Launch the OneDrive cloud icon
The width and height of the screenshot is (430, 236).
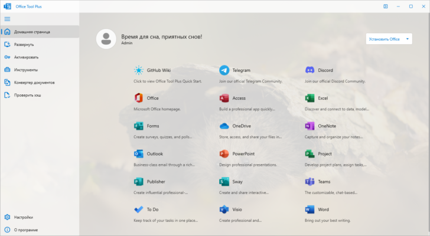point(224,126)
